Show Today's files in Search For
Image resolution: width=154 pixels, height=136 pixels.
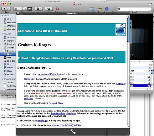click(8, 83)
